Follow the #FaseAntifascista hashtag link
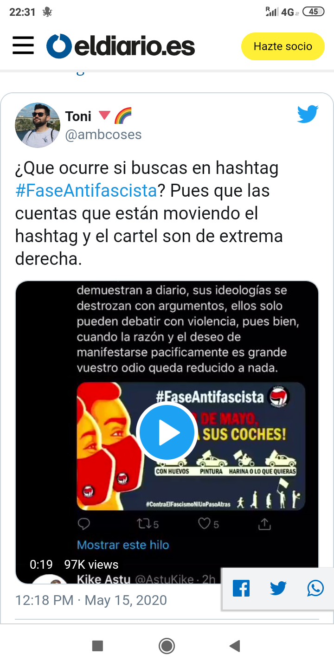Image resolution: width=334 pixels, height=668 pixels. tap(86, 191)
